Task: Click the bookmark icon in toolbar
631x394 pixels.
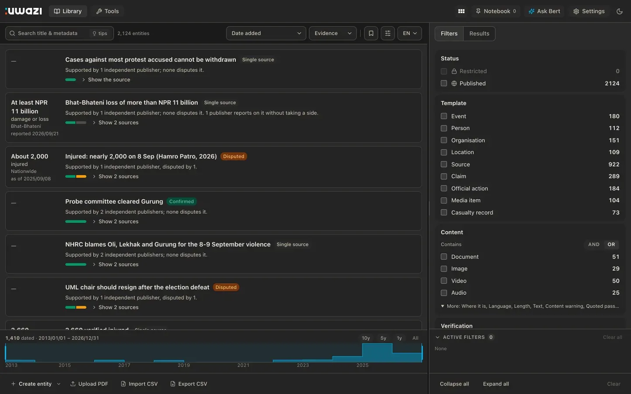Action: coord(371,33)
